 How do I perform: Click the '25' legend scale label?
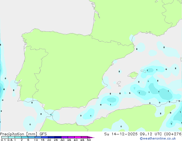[56, 140]
